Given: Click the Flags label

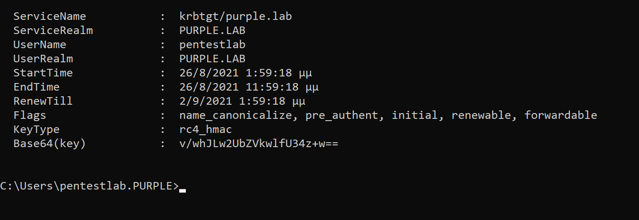Looking at the screenshot, I should click(30, 116).
